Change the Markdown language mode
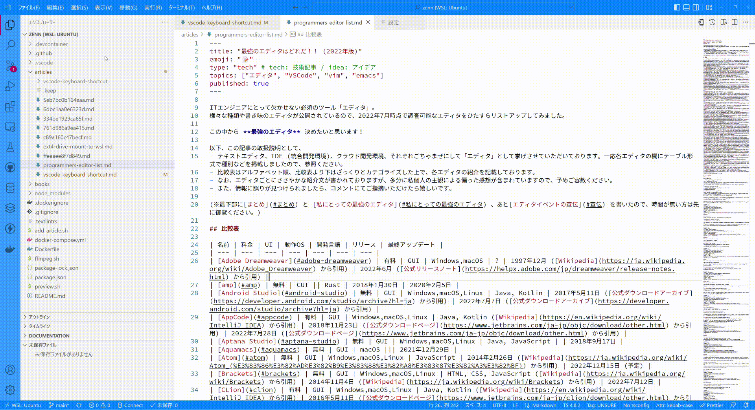 [544, 405]
